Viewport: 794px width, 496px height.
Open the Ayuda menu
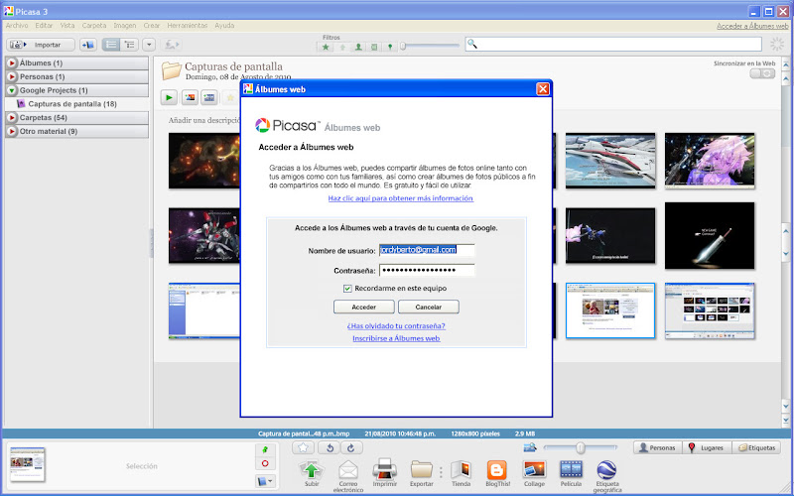(x=224, y=26)
